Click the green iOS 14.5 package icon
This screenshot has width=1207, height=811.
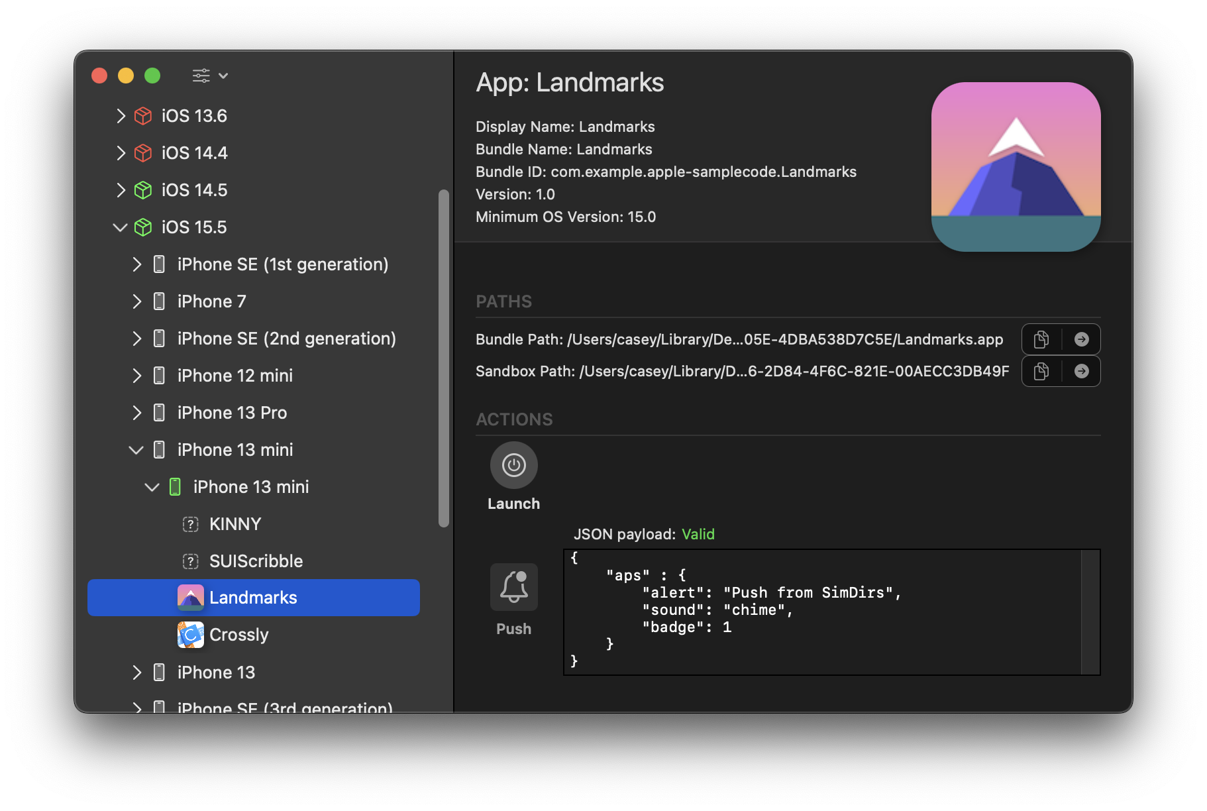point(143,190)
